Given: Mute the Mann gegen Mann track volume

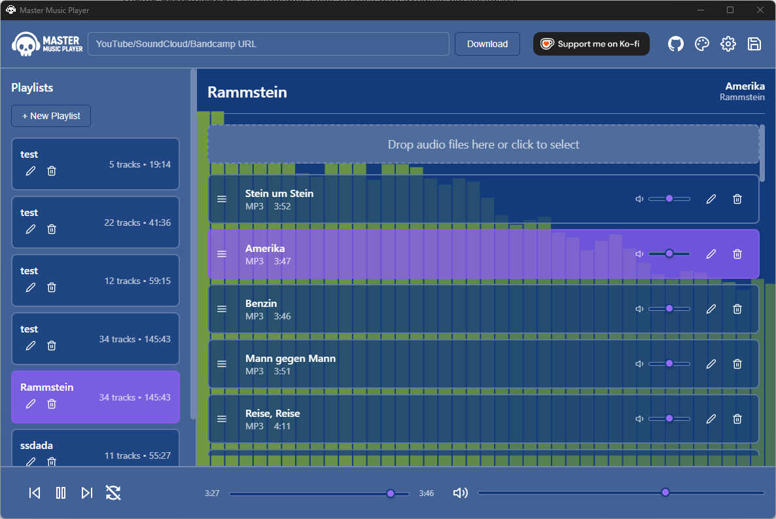Looking at the screenshot, I should pos(639,364).
